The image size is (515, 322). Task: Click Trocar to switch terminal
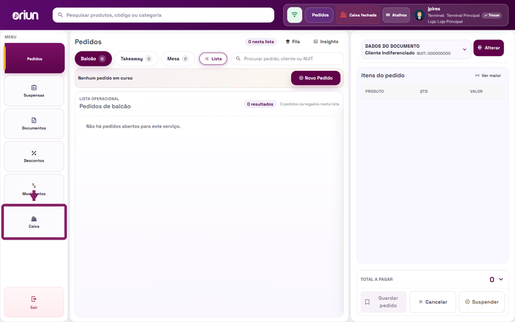492,15
